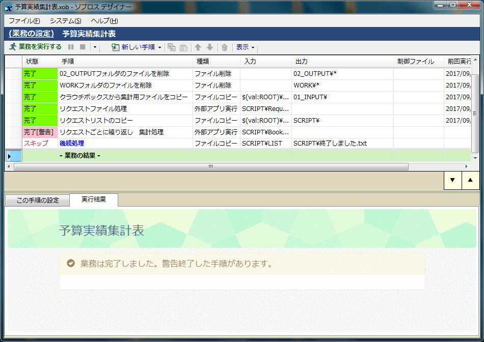Click the stop square icon in toolbar
This screenshot has width=484, height=342.
pyautogui.click(x=83, y=47)
